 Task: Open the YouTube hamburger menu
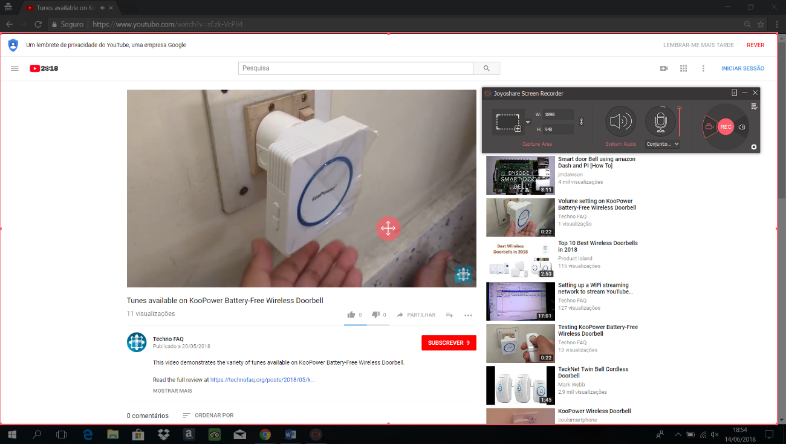pos(15,68)
